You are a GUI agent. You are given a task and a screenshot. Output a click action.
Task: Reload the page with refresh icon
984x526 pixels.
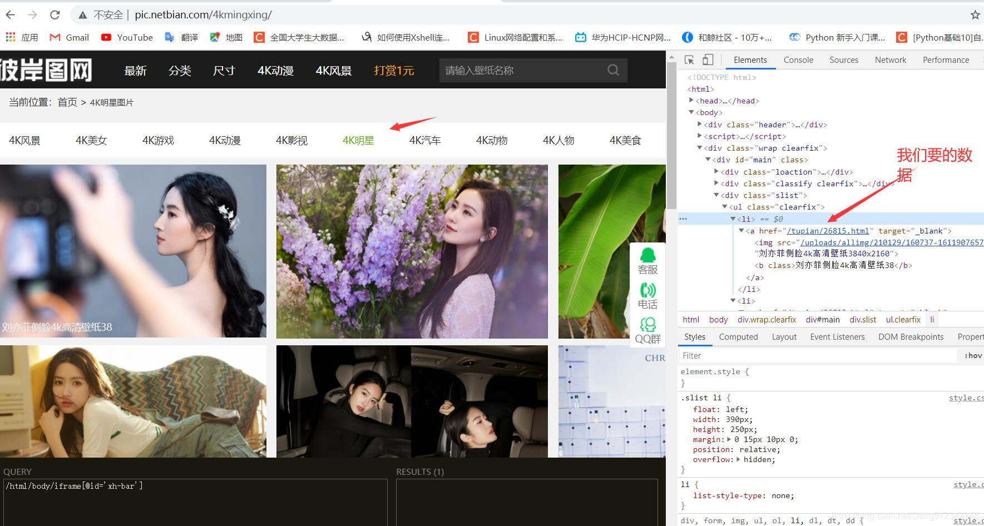point(55,15)
